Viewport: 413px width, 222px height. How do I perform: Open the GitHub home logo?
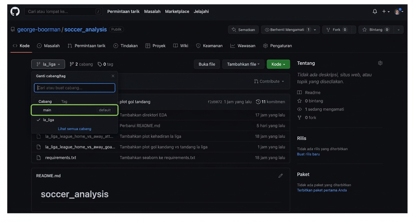pos(15,12)
